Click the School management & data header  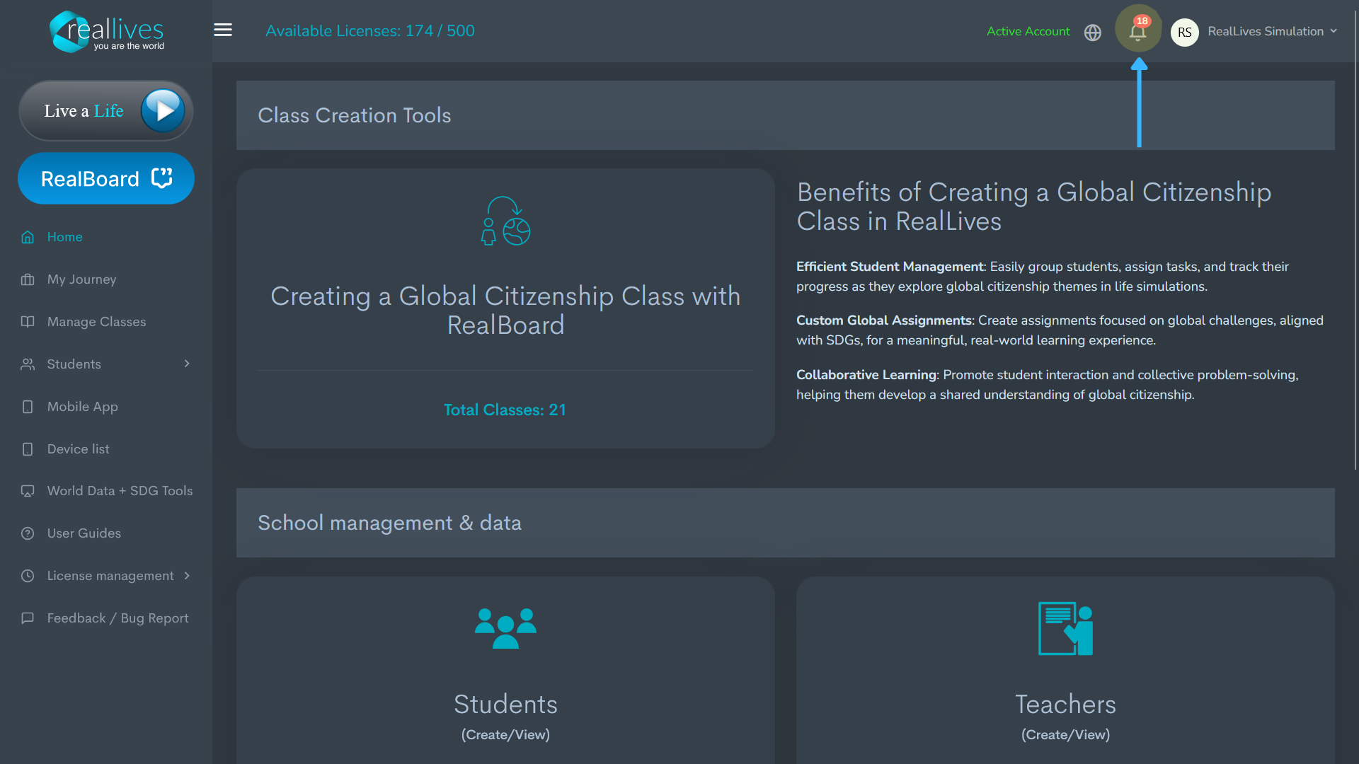[786, 523]
